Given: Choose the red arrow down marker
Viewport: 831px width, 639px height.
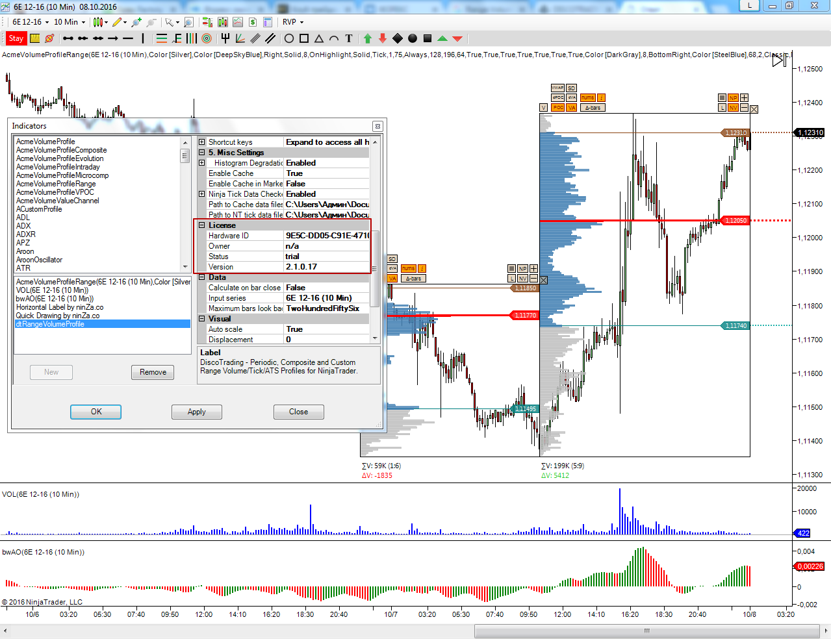Looking at the screenshot, I should click(x=383, y=38).
